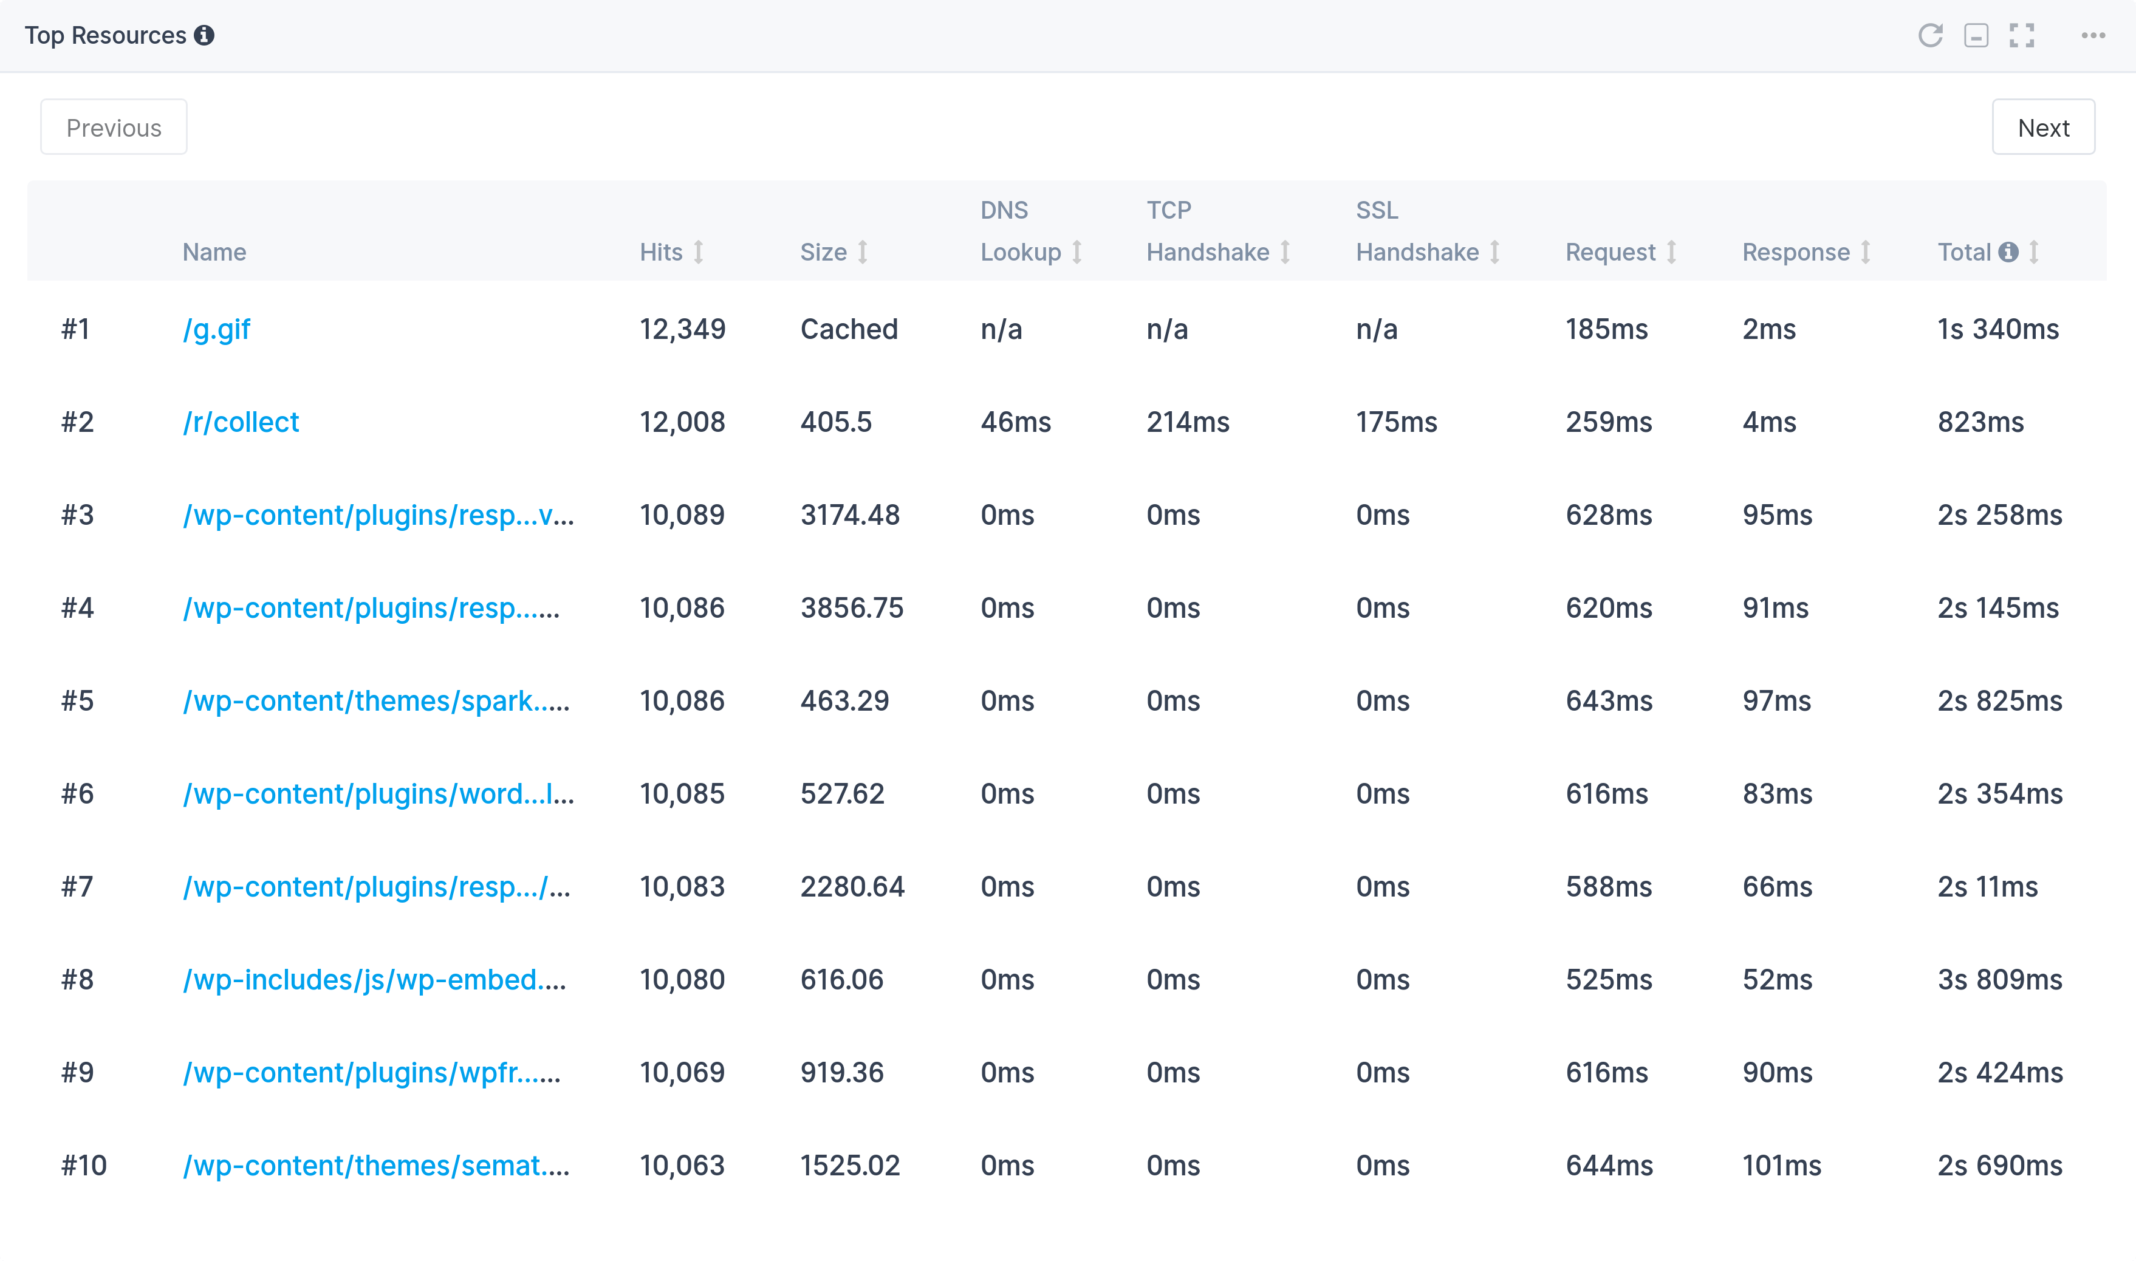Click the SSL Handshake header label

click(1417, 231)
